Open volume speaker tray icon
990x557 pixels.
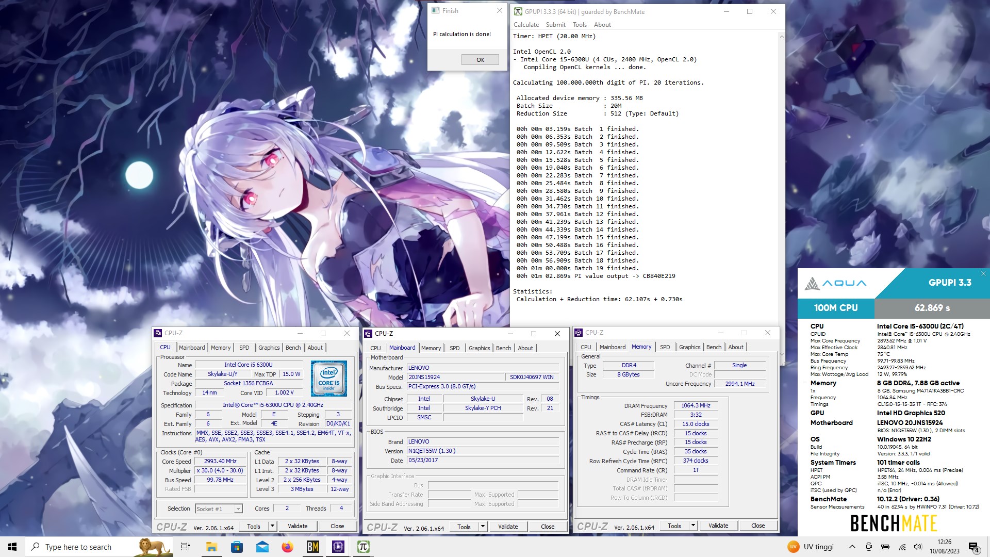[x=918, y=547]
